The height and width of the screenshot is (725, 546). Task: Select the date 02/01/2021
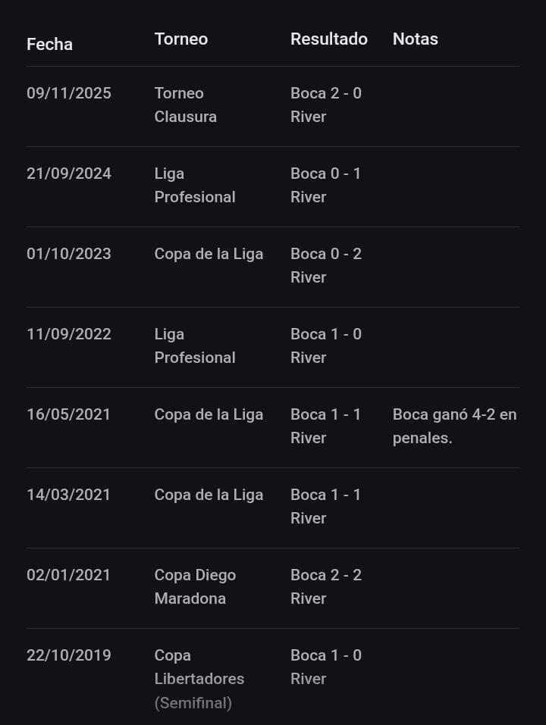pyautogui.click(x=68, y=575)
